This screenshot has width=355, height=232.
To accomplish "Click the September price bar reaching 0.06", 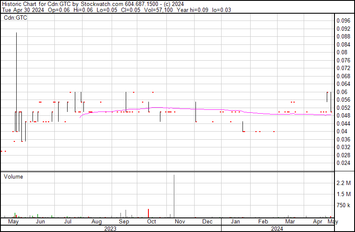I will 126,102.
